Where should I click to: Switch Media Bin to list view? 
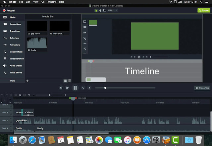70,81
